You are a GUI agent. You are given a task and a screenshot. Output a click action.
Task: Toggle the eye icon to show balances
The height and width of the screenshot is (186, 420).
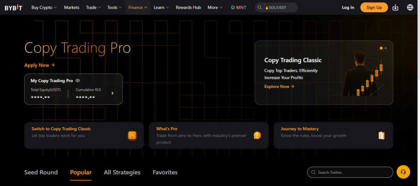pos(78,81)
